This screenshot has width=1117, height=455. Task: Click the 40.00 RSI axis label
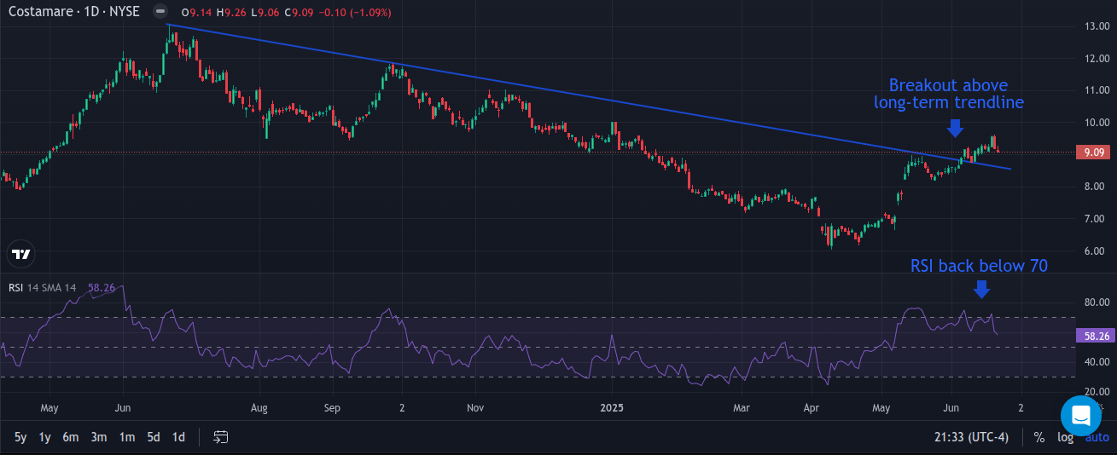coord(1097,362)
